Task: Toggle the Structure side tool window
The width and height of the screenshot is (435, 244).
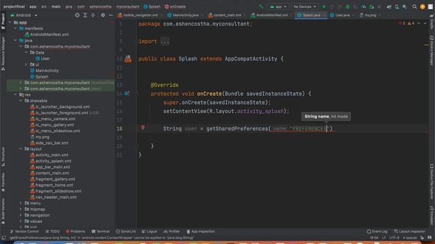Action: click(3, 157)
